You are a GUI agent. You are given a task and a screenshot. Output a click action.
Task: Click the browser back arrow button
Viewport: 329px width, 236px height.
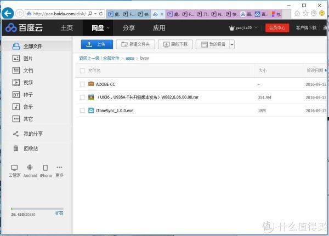point(8,13)
